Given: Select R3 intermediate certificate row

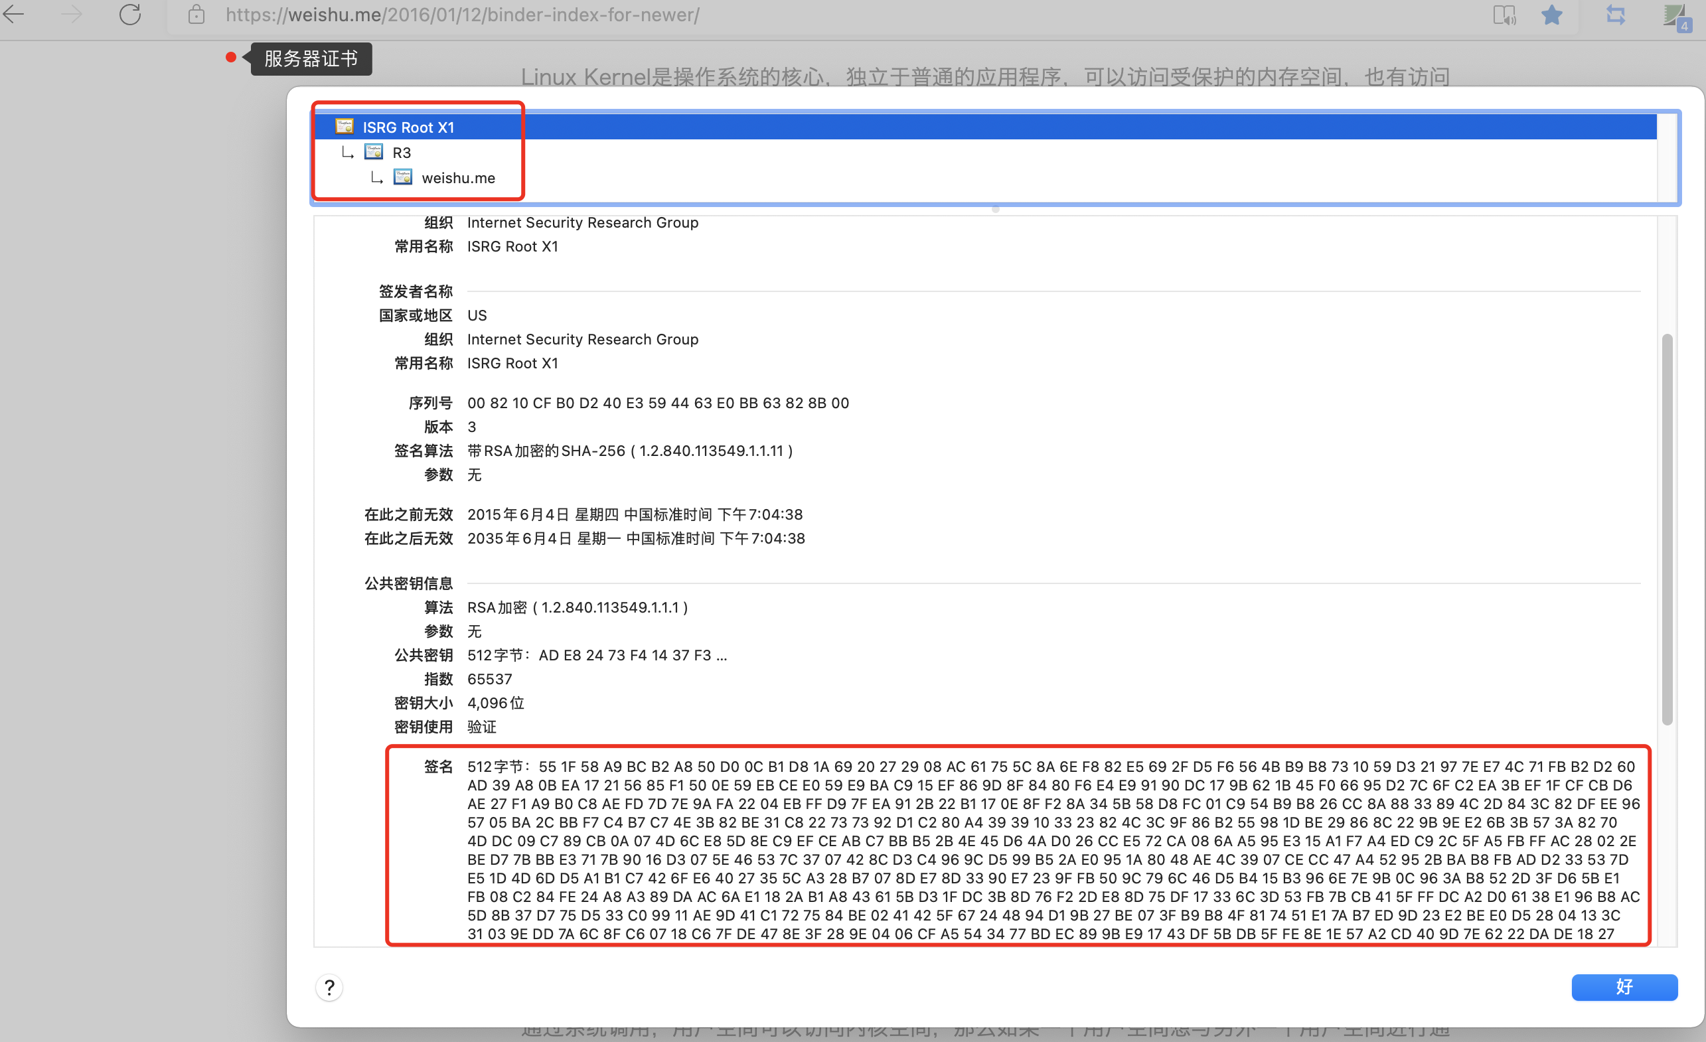Looking at the screenshot, I should coord(985,153).
